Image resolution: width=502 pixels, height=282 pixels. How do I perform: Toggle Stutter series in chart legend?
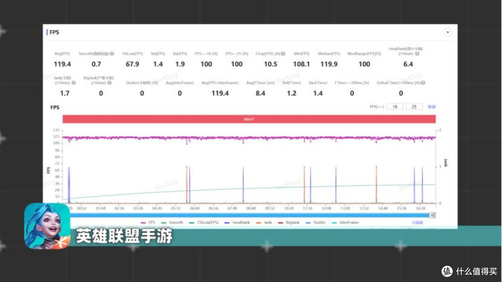coord(316,222)
